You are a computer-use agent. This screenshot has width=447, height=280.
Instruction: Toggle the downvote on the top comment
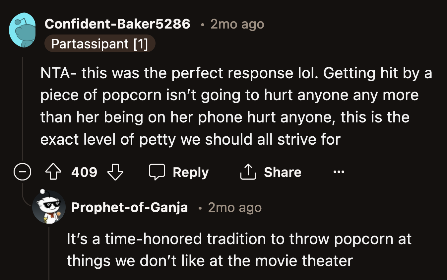(x=115, y=172)
